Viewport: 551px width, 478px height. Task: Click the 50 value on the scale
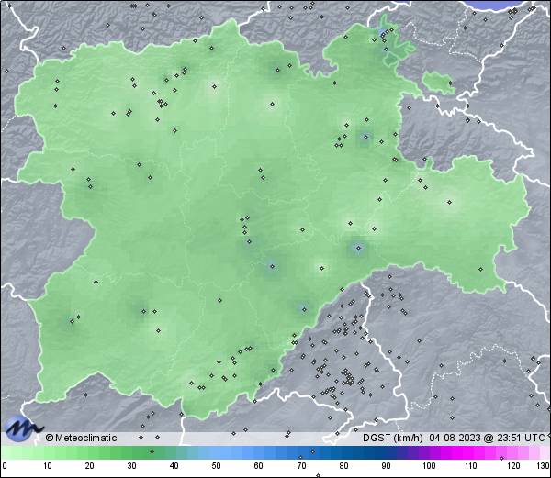(216, 466)
